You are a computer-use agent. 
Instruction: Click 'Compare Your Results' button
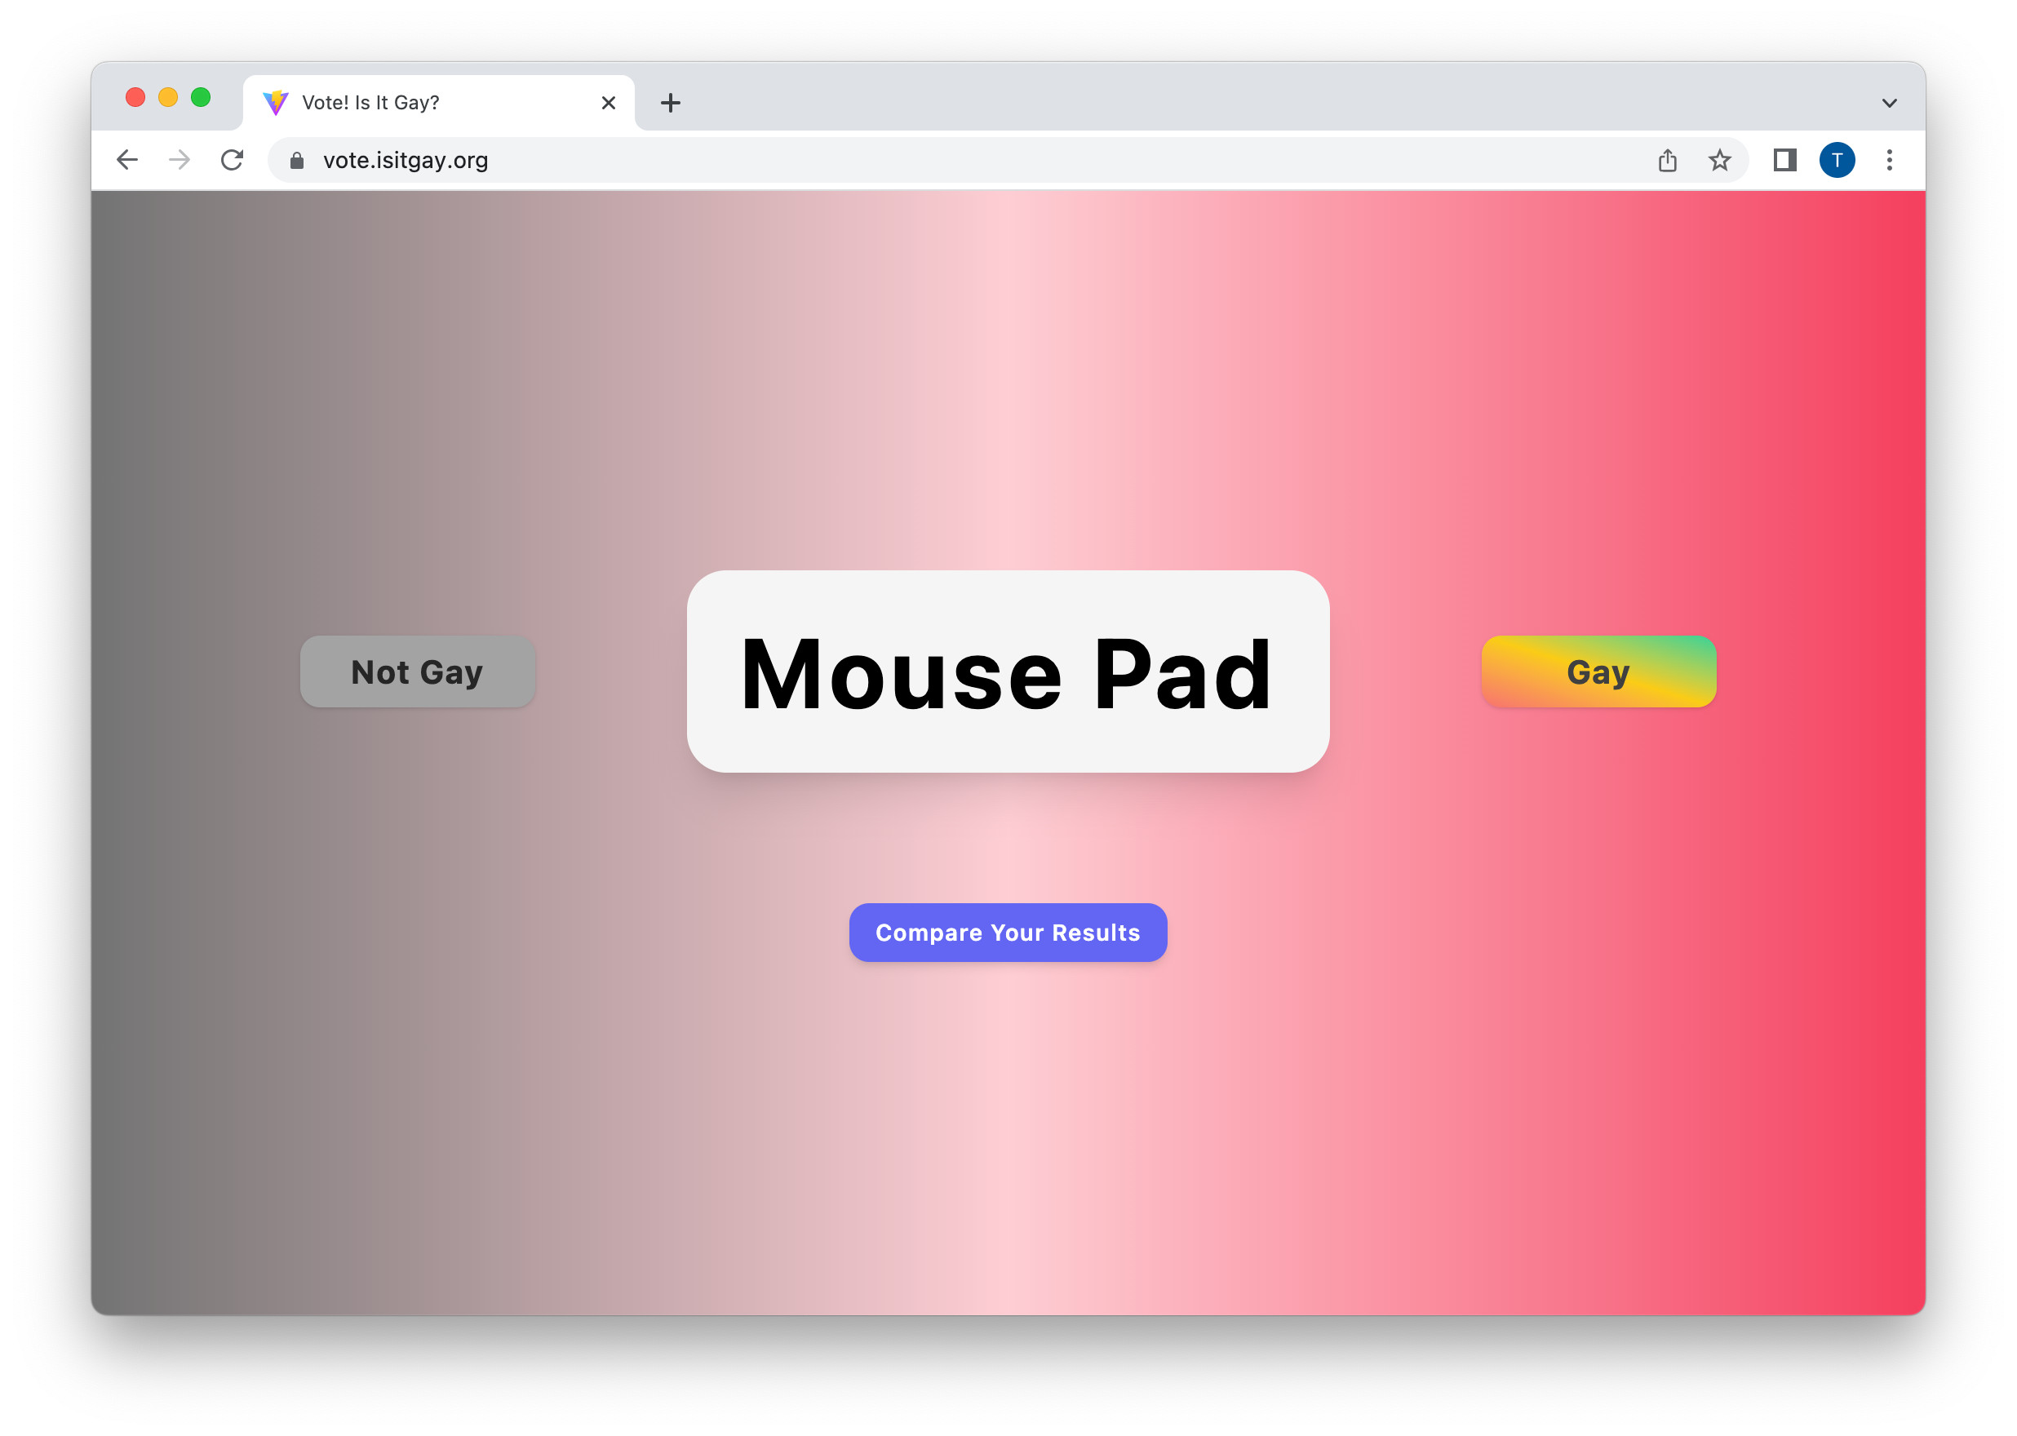pyautogui.click(x=1008, y=933)
